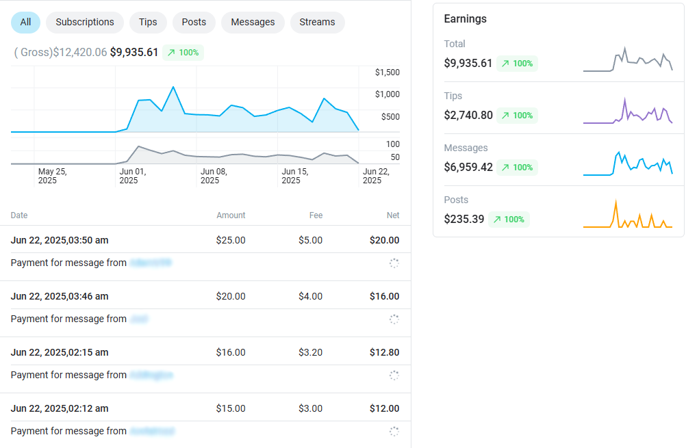686x448 pixels.
Task: Open the Tips filter tab
Action: [x=148, y=22]
